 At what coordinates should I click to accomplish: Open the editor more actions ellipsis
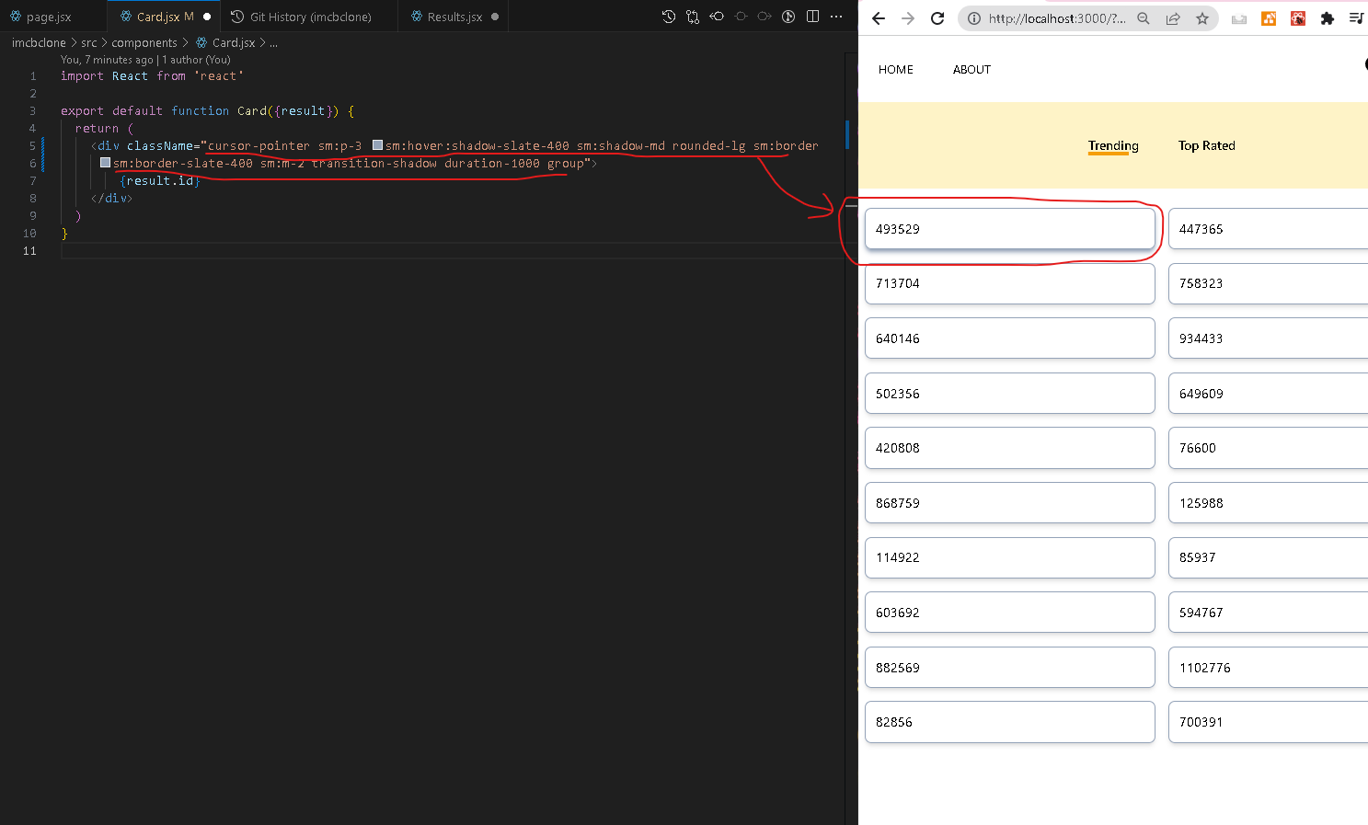click(836, 17)
